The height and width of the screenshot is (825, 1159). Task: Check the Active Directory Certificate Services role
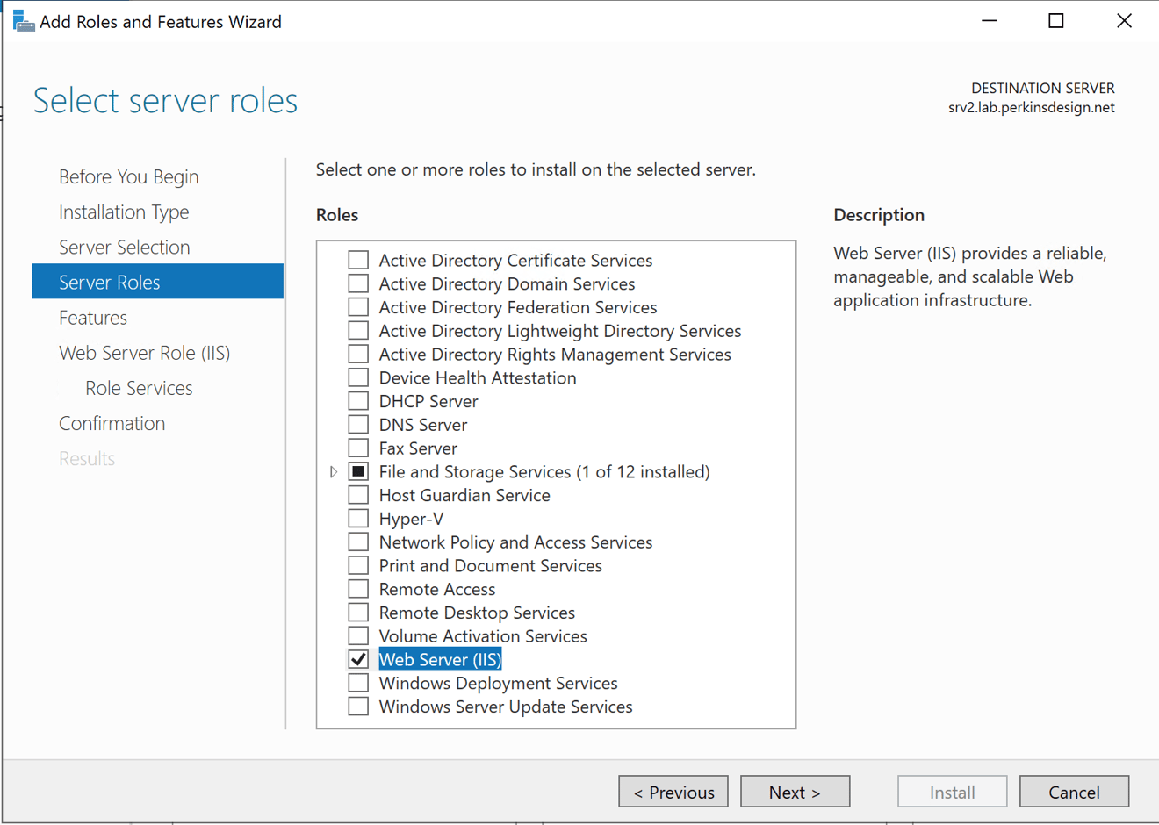tap(358, 260)
